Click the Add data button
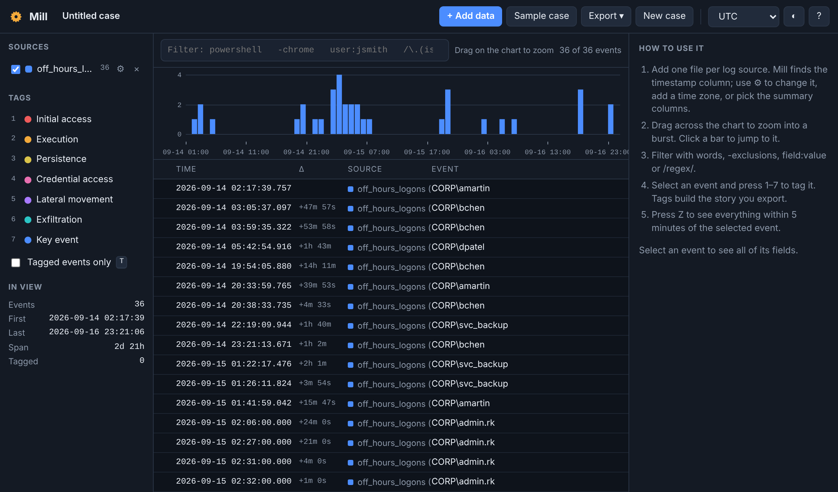 pos(470,16)
